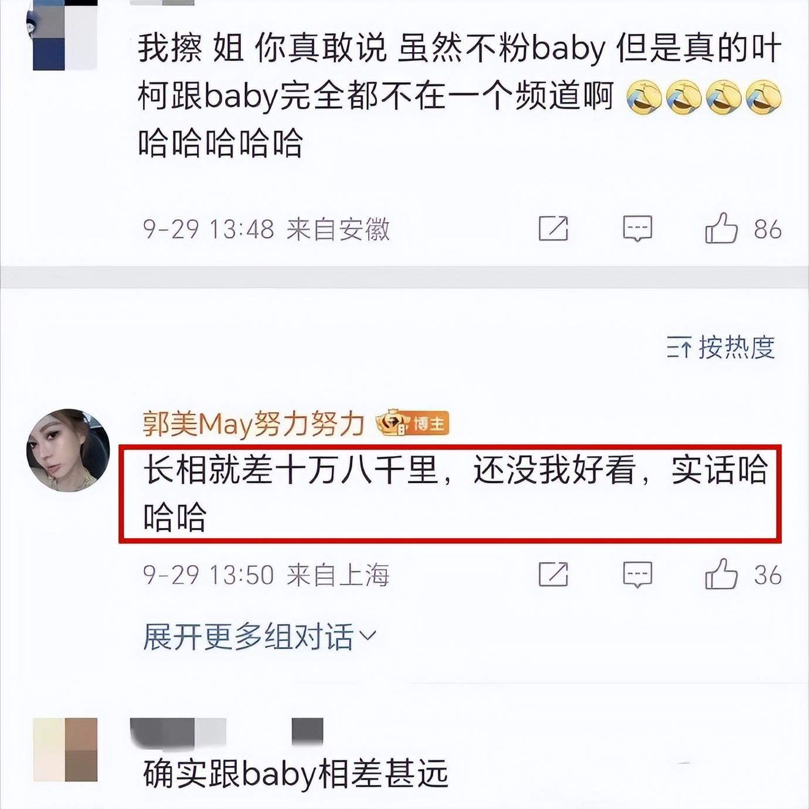Click the 9-29 13:50 来自上海 timestamp

[x=266, y=575]
